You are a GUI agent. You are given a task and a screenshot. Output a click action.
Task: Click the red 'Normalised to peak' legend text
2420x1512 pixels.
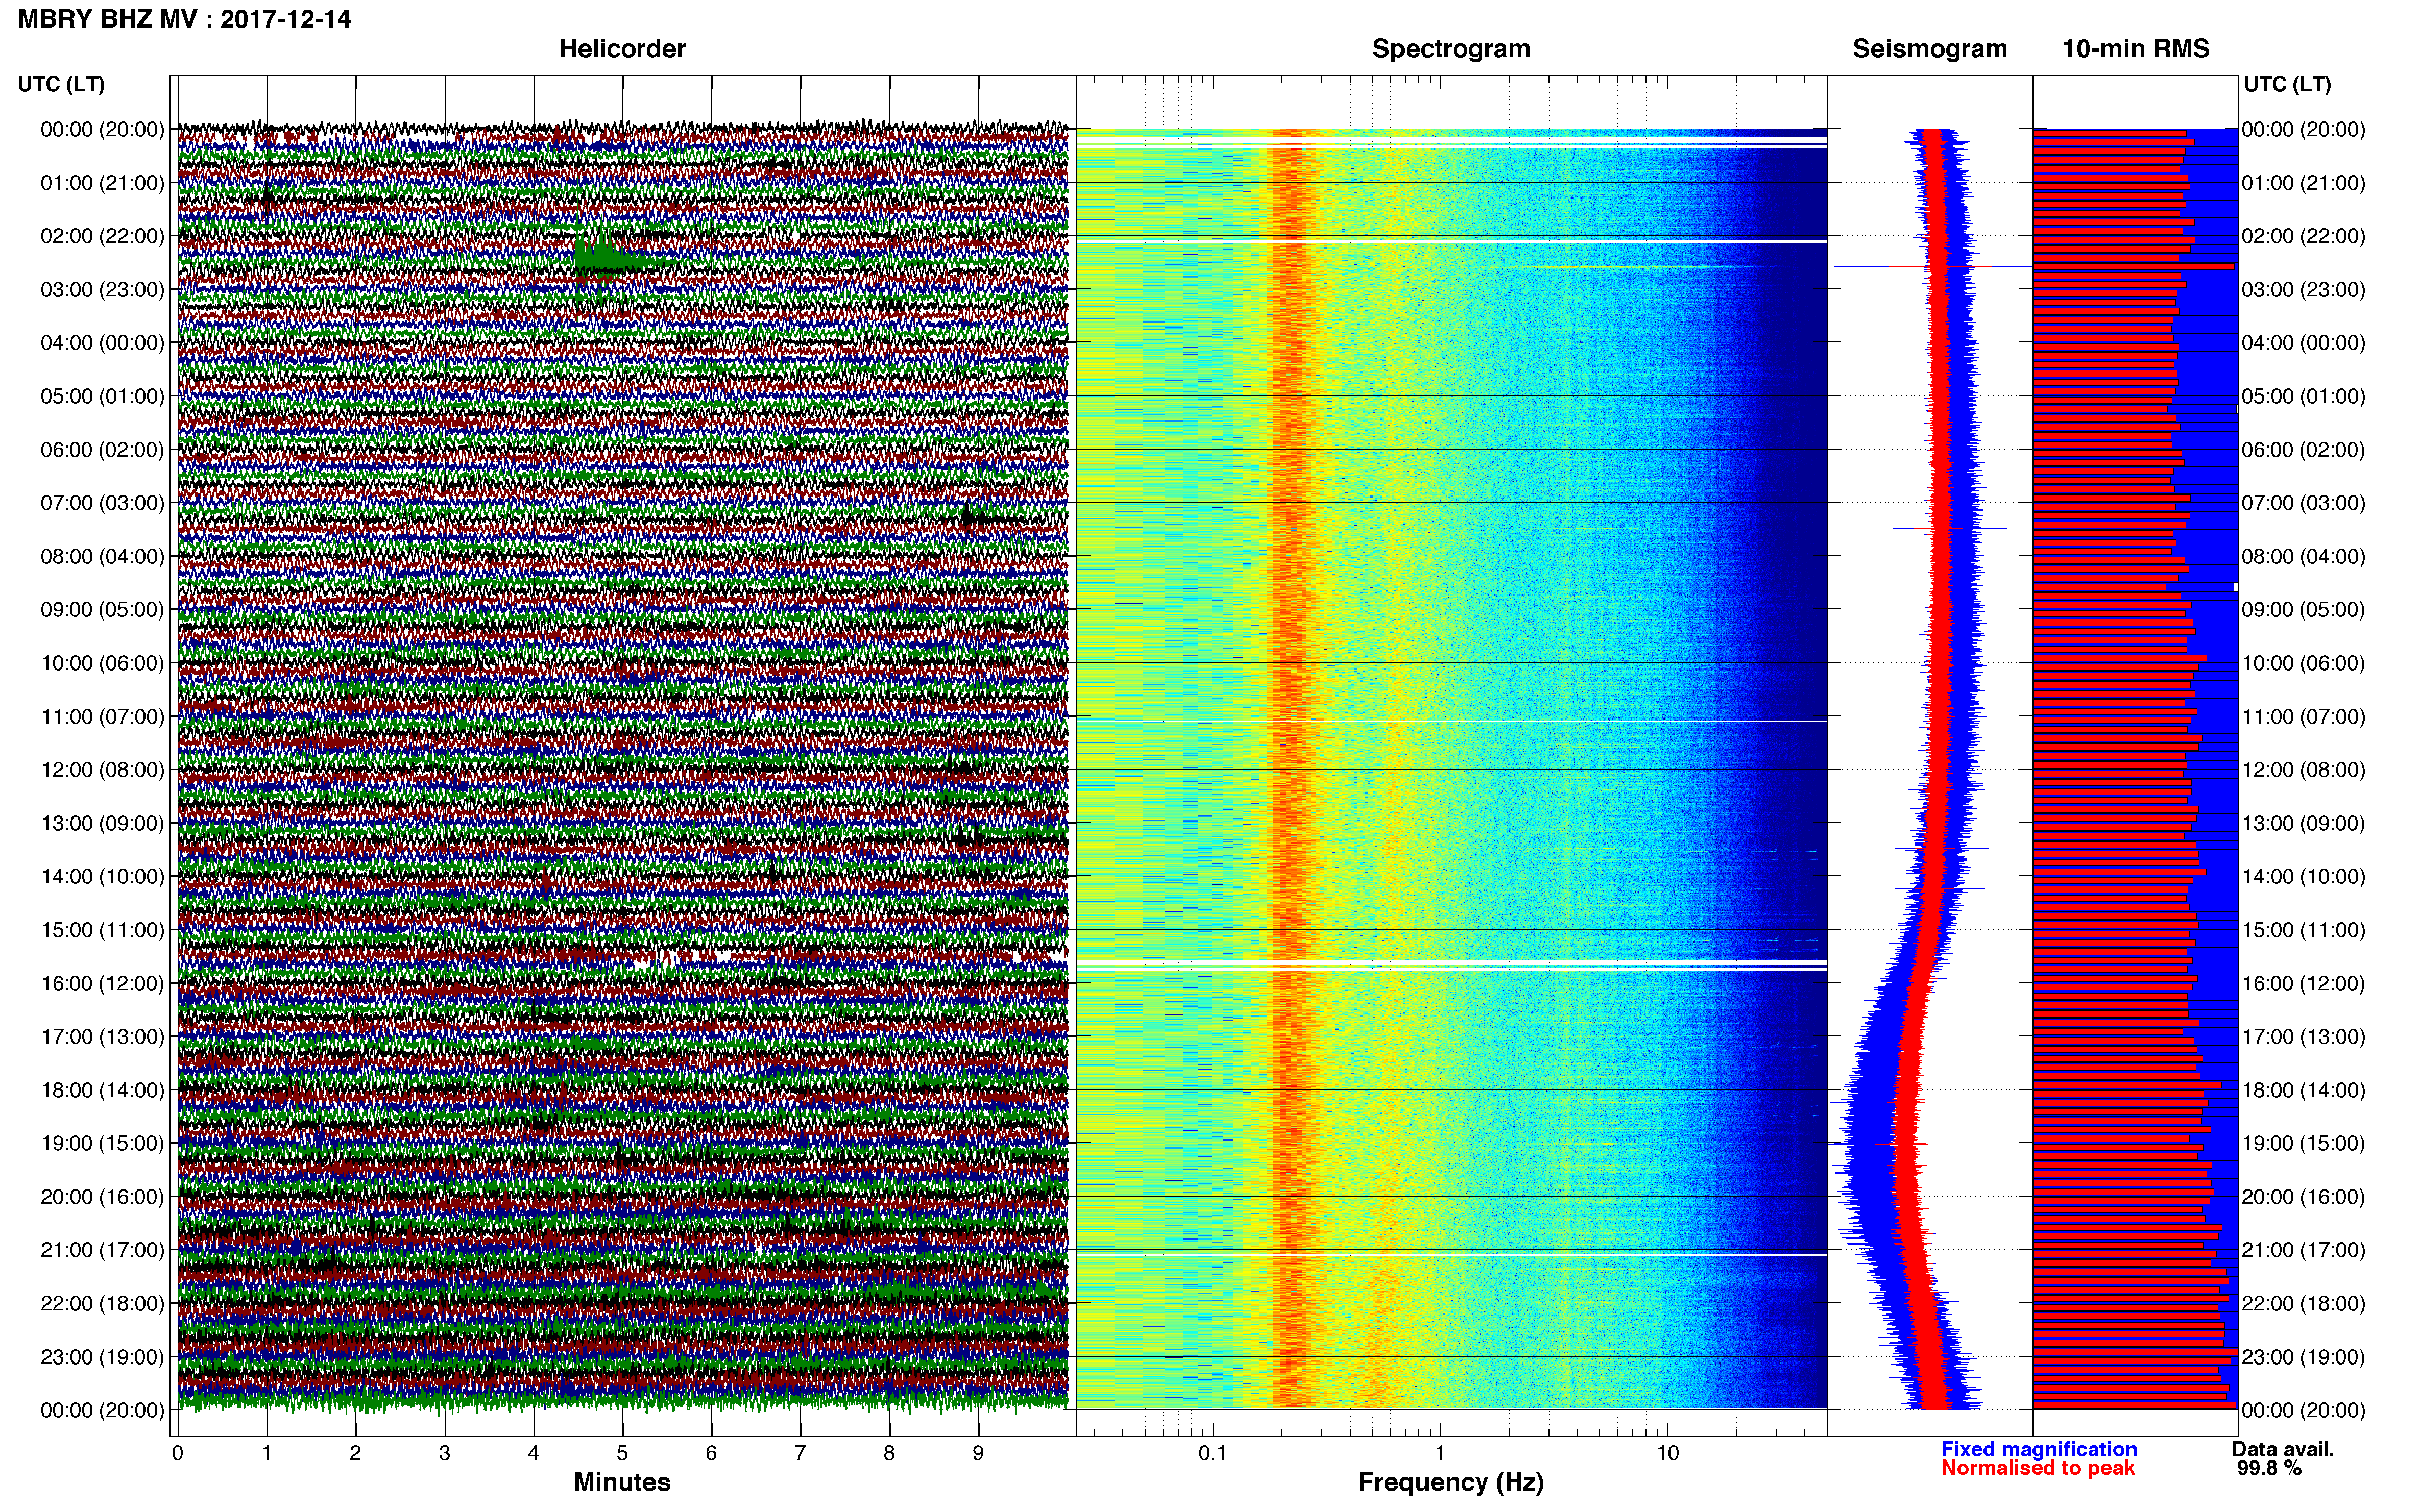[x=2038, y=1468]
